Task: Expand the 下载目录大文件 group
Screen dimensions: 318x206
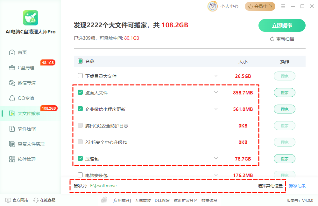Action: coord(216,76)
